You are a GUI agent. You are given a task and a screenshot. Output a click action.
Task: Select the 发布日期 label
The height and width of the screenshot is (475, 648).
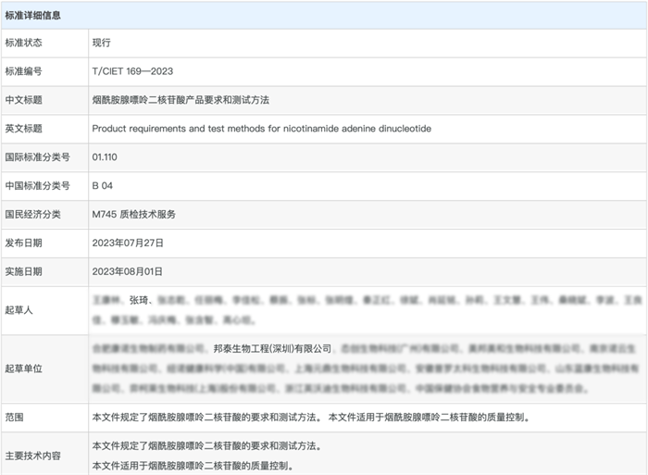coord(23,244)
